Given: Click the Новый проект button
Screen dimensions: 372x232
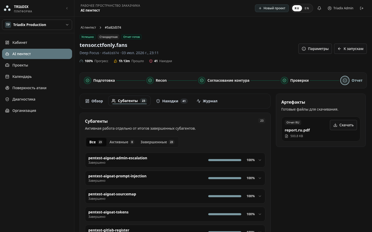Looking at the screenshot, I should coord(272,8).
